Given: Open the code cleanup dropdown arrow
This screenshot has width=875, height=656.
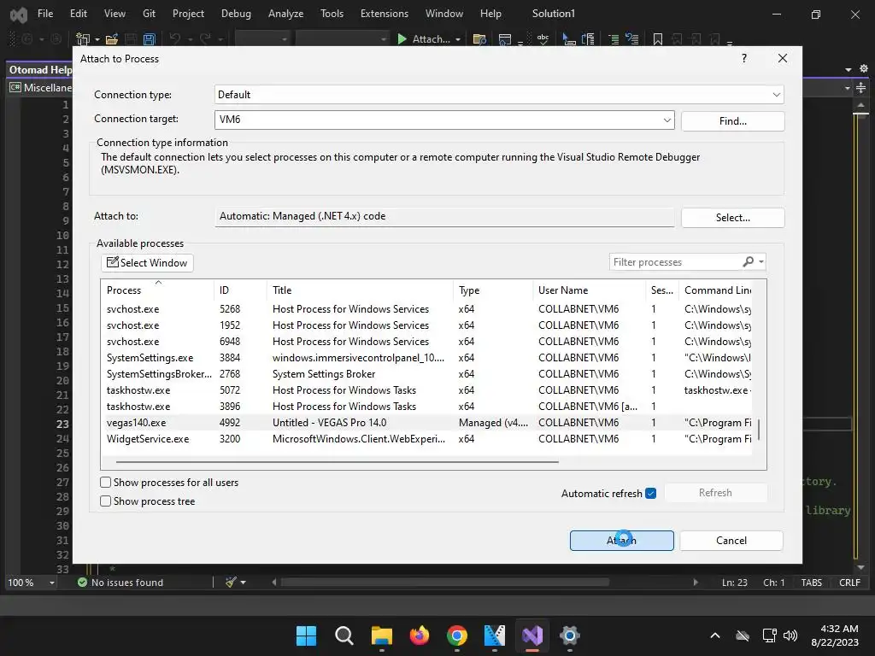Looking at the screenshot, I should [243, 583].
